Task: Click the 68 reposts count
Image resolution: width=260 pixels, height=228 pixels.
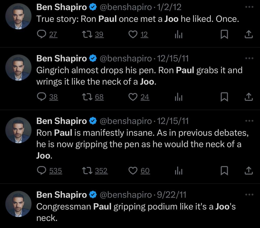Action: (99, 97)
